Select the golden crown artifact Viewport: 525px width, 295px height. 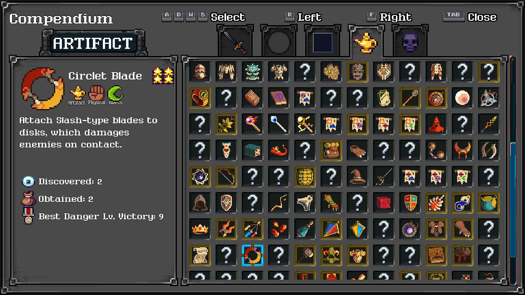pos(200,229)
